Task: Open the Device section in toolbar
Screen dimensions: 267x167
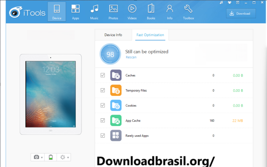Action: pyautogui.click(x=57, y=11)
